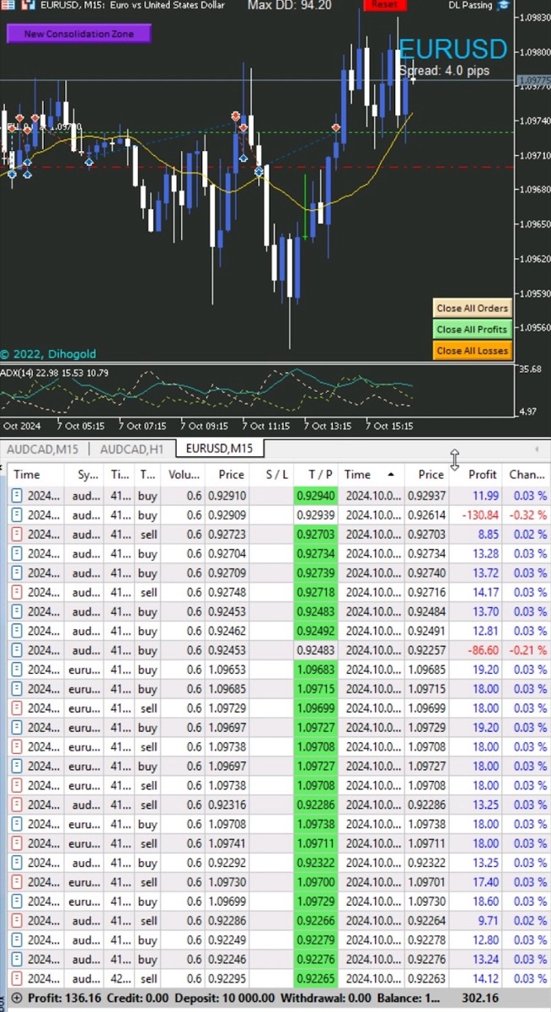Click the buy icon on row with profit 13.70

click(x=18, y=612)
